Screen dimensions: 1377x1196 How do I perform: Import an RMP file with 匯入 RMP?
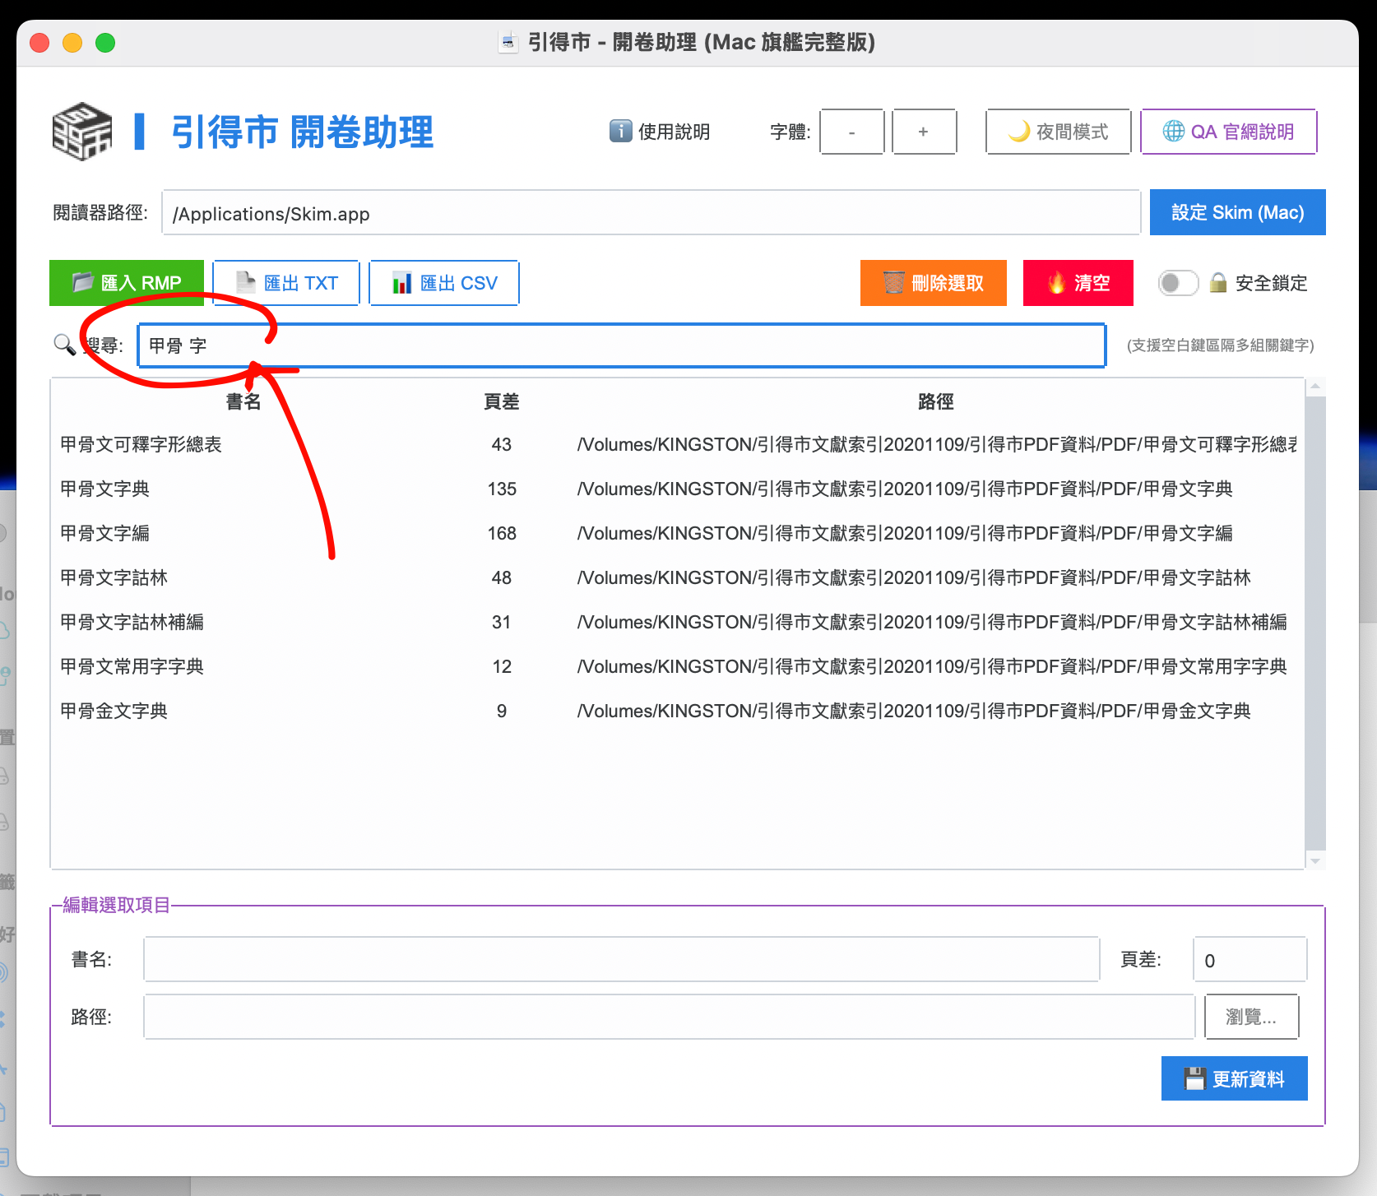(127, 283)
